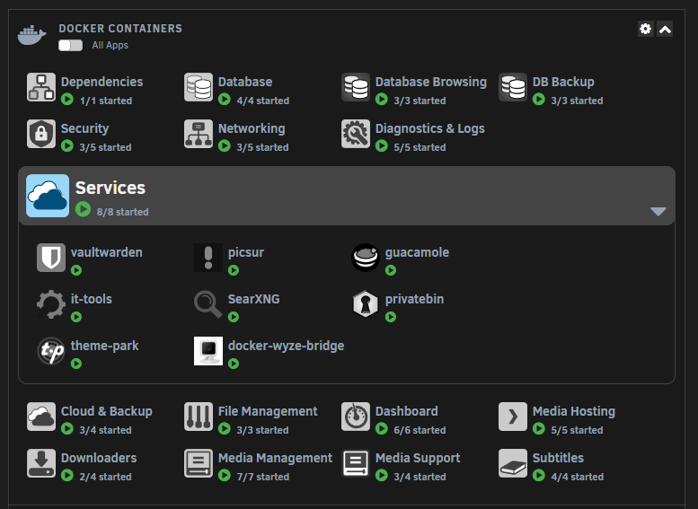Image resolution: width=698 pixels, height=509 pixels.
Task: Click the DB Backup folder icon
Action: 513,87
